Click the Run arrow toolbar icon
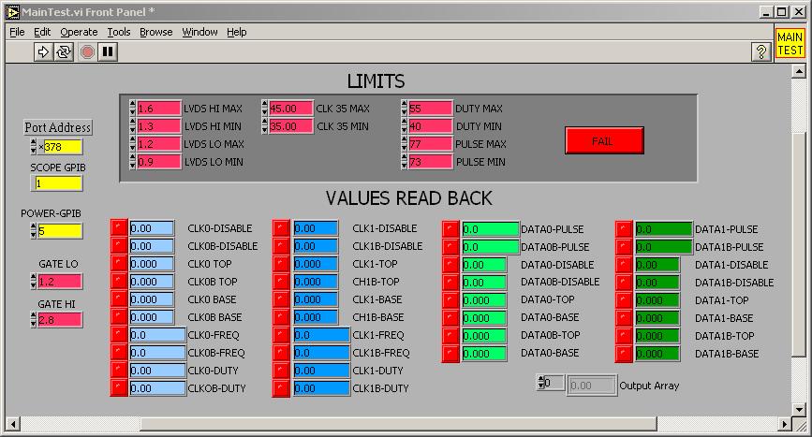Image resolution: width=812 pixels, height=437 pixels. pyautogui.click(x=44, y=52)
